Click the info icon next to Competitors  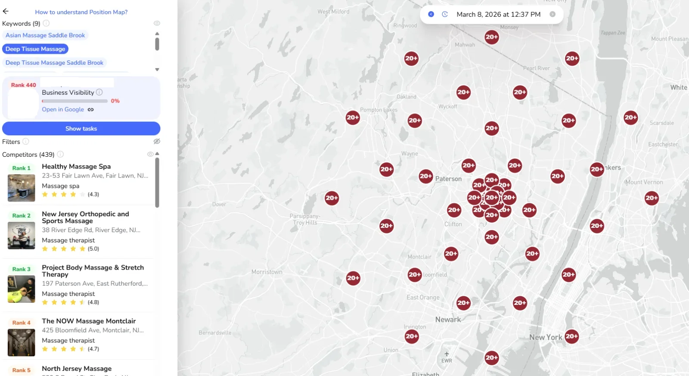pos(60,154)
